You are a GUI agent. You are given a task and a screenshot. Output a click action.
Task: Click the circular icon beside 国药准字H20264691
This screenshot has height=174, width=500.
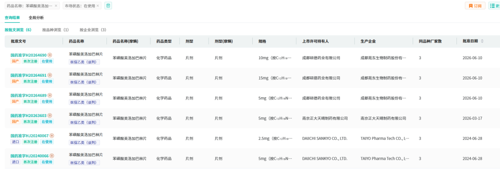[x=50, y=75]
